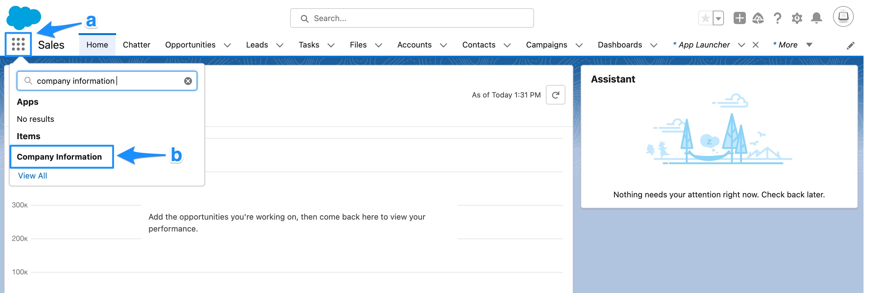Image resolution: width=876 pixels, height=293 pixels.
Task: Click the 'Add the opportunities you're working on' message
Action: pos(287,223)
